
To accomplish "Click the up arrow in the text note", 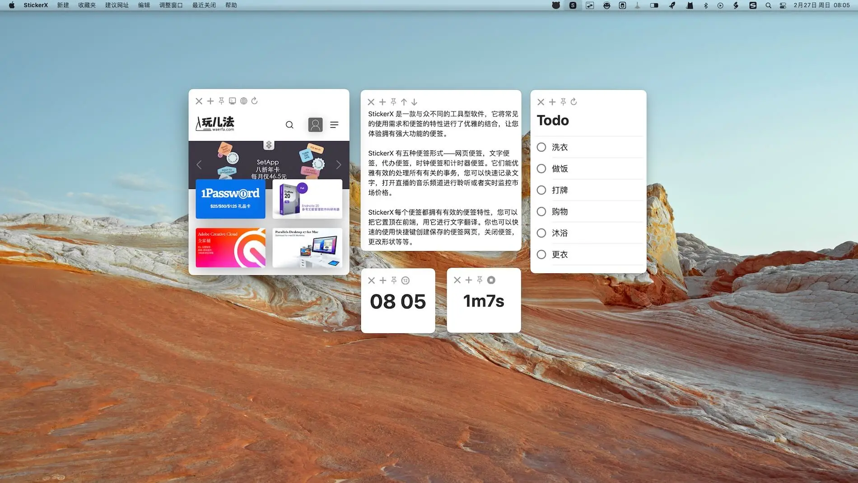I will pos(404,102).
